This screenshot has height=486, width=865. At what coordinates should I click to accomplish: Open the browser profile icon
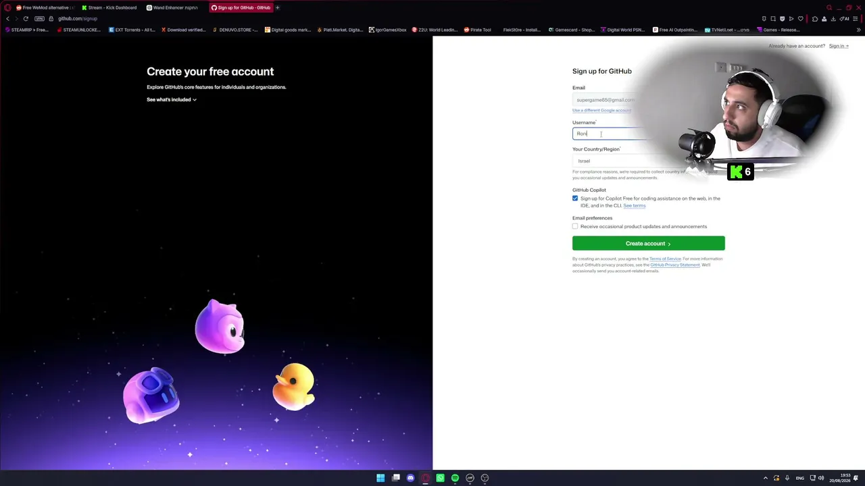pos(824,18)
